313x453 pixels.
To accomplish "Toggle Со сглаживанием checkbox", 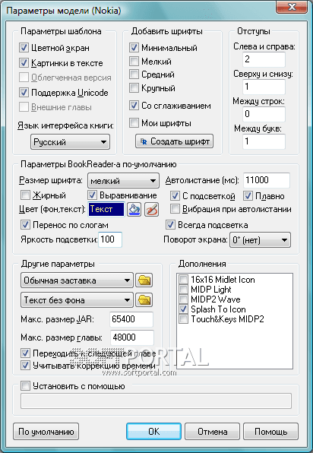I will (x=134, y=106).
